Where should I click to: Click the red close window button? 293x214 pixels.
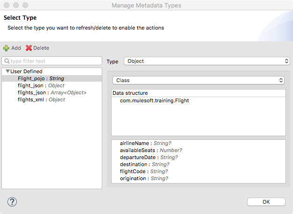coord(7,5)
